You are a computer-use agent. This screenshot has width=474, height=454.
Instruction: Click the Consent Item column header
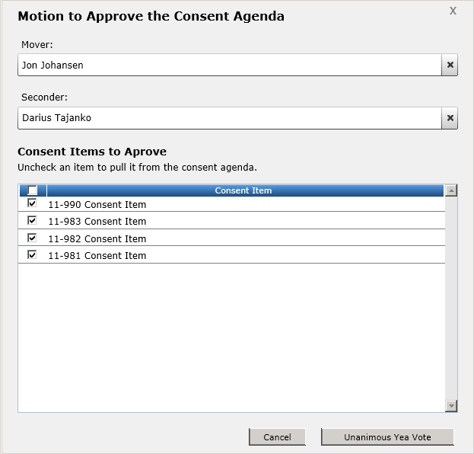click(x=243, y=190)
